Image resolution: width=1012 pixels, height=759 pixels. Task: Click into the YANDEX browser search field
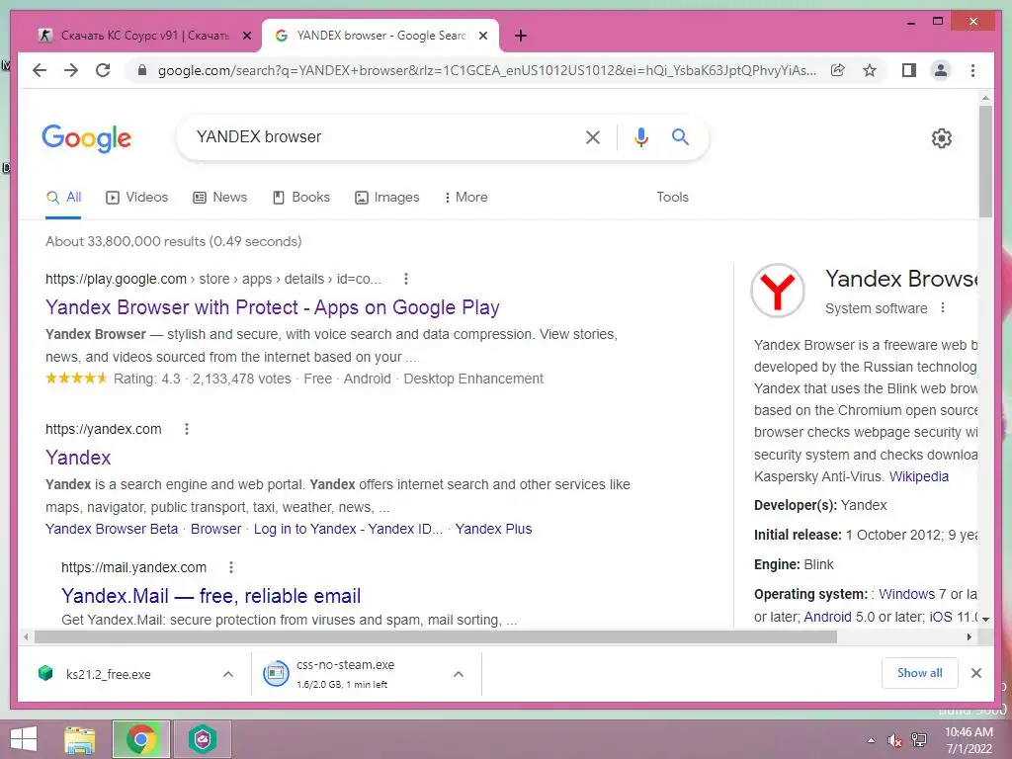click(380, 136)
